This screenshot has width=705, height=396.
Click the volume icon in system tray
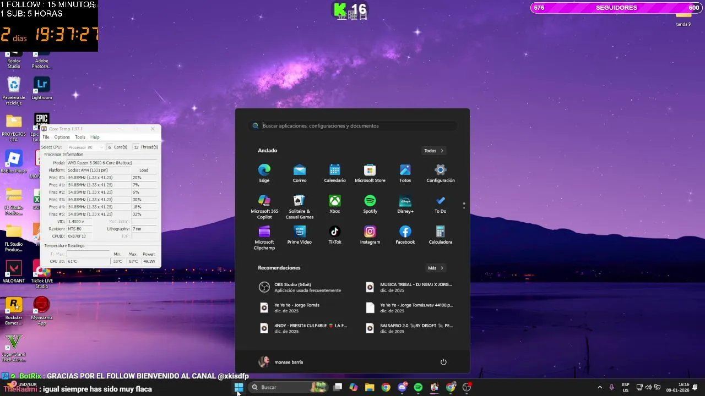[x=648, y=387]
